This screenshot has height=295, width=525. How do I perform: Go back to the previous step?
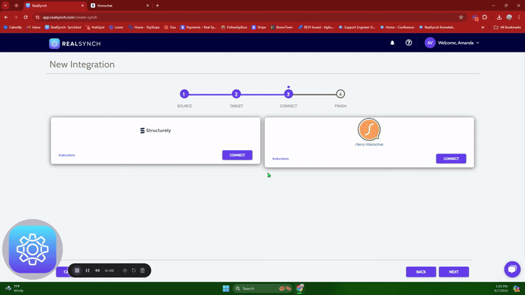421,272
